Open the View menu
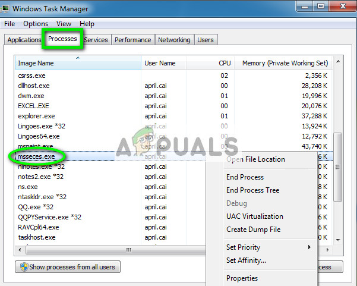The width and height of the screenshot is (357, 286). [64, 24]
